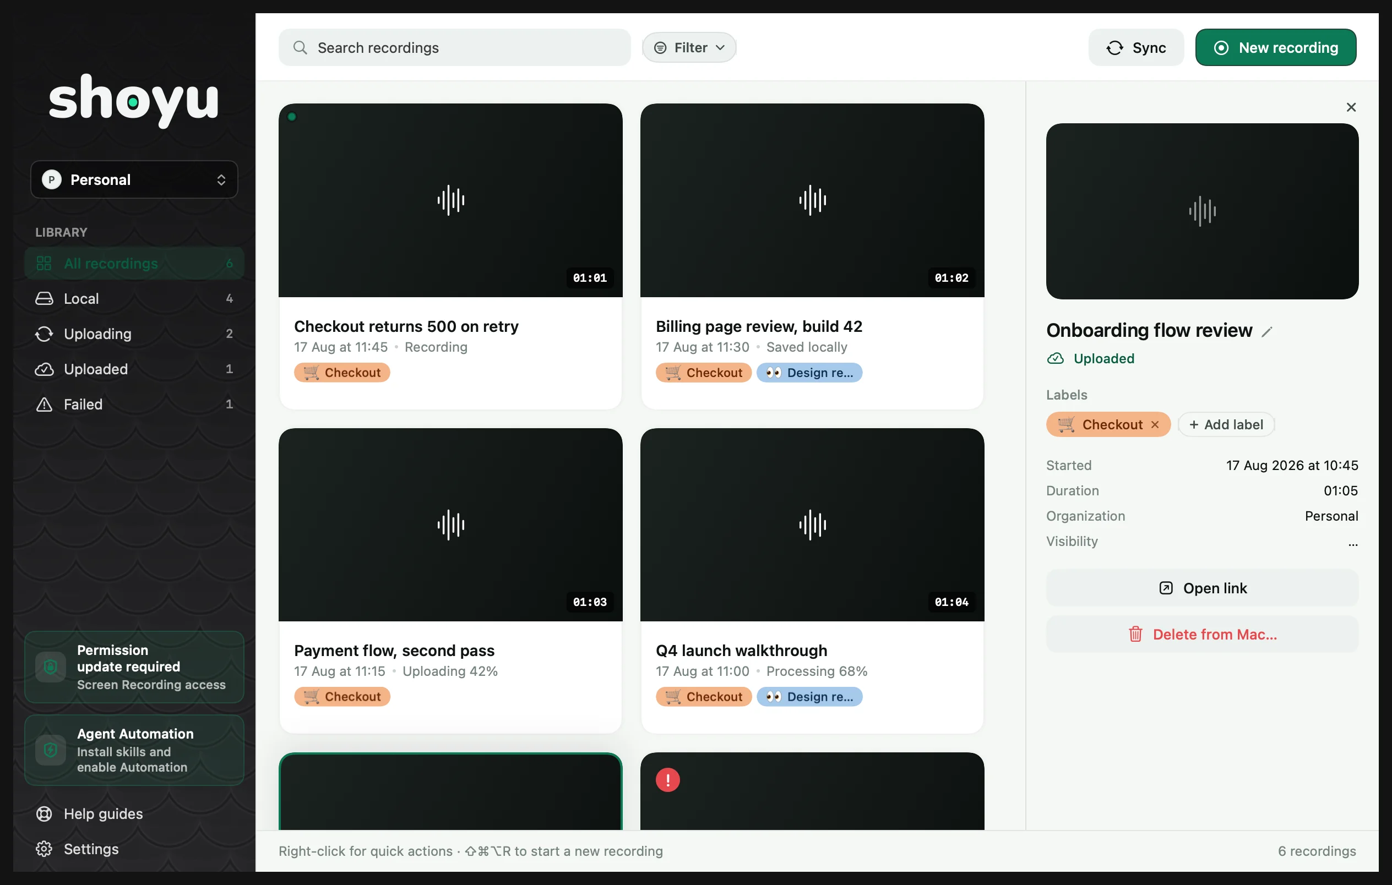
Task: Click Design re... tag on Billing page review
Action: click(x=809, y=373)
